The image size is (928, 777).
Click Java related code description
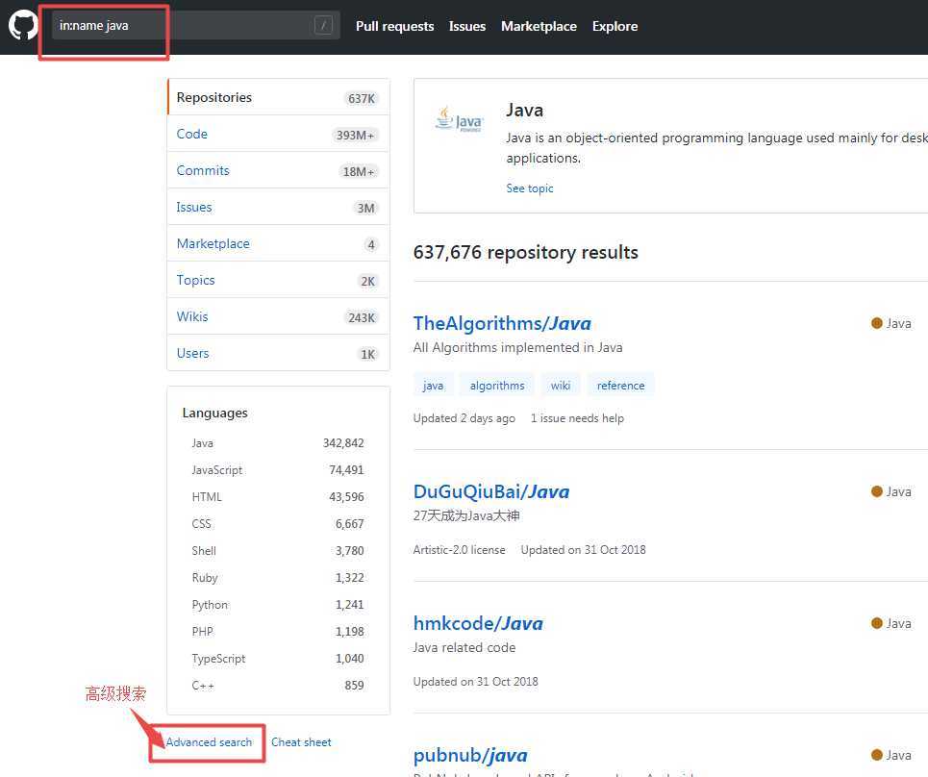pyautogui.click(x=464, y=647)
